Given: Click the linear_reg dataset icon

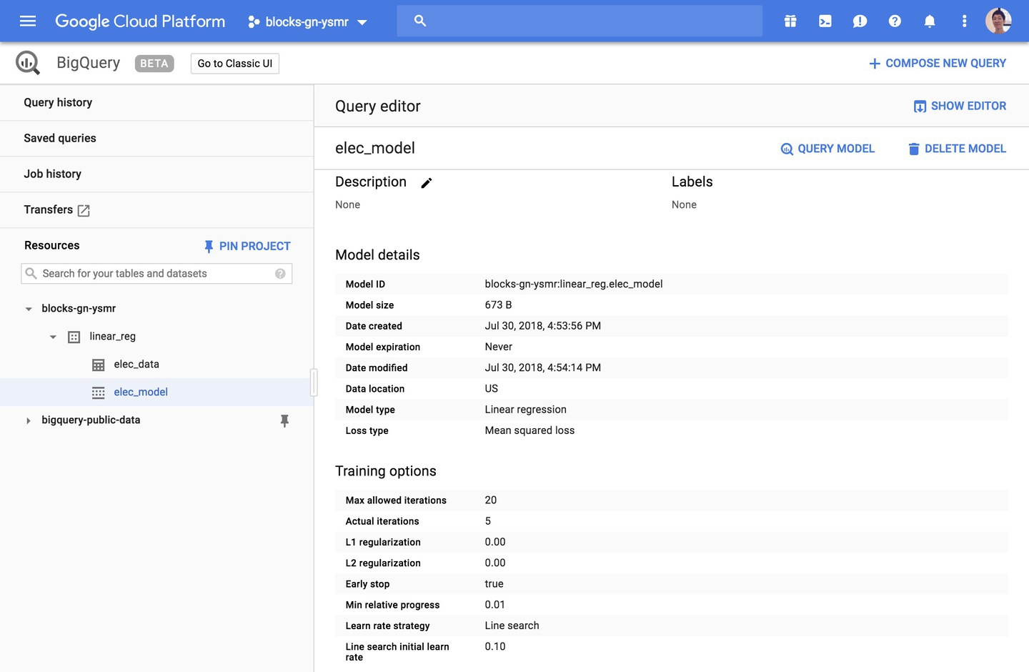Looking at the screenshot, I should coord(74,337).
